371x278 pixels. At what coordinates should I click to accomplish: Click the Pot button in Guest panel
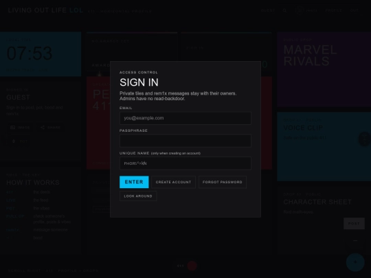[20, 141]
